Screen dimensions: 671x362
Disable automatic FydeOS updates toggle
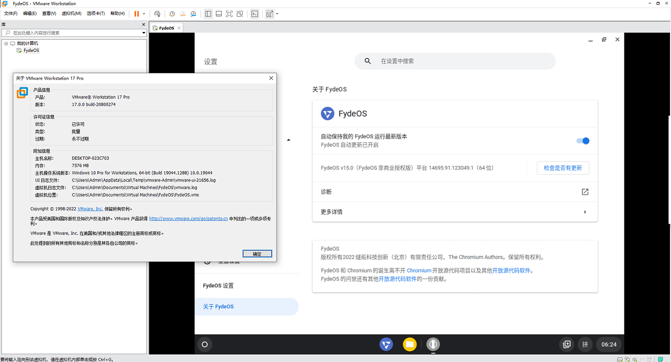[x=582, y=141]
